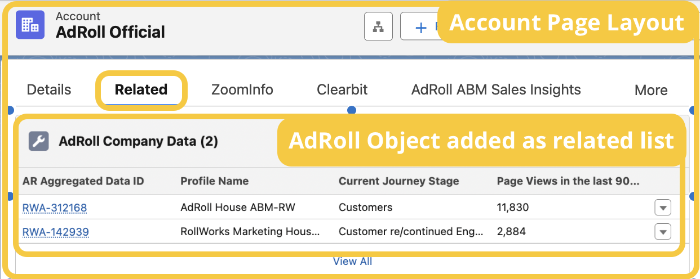Click the Account building icon

(x=30, y=25)
